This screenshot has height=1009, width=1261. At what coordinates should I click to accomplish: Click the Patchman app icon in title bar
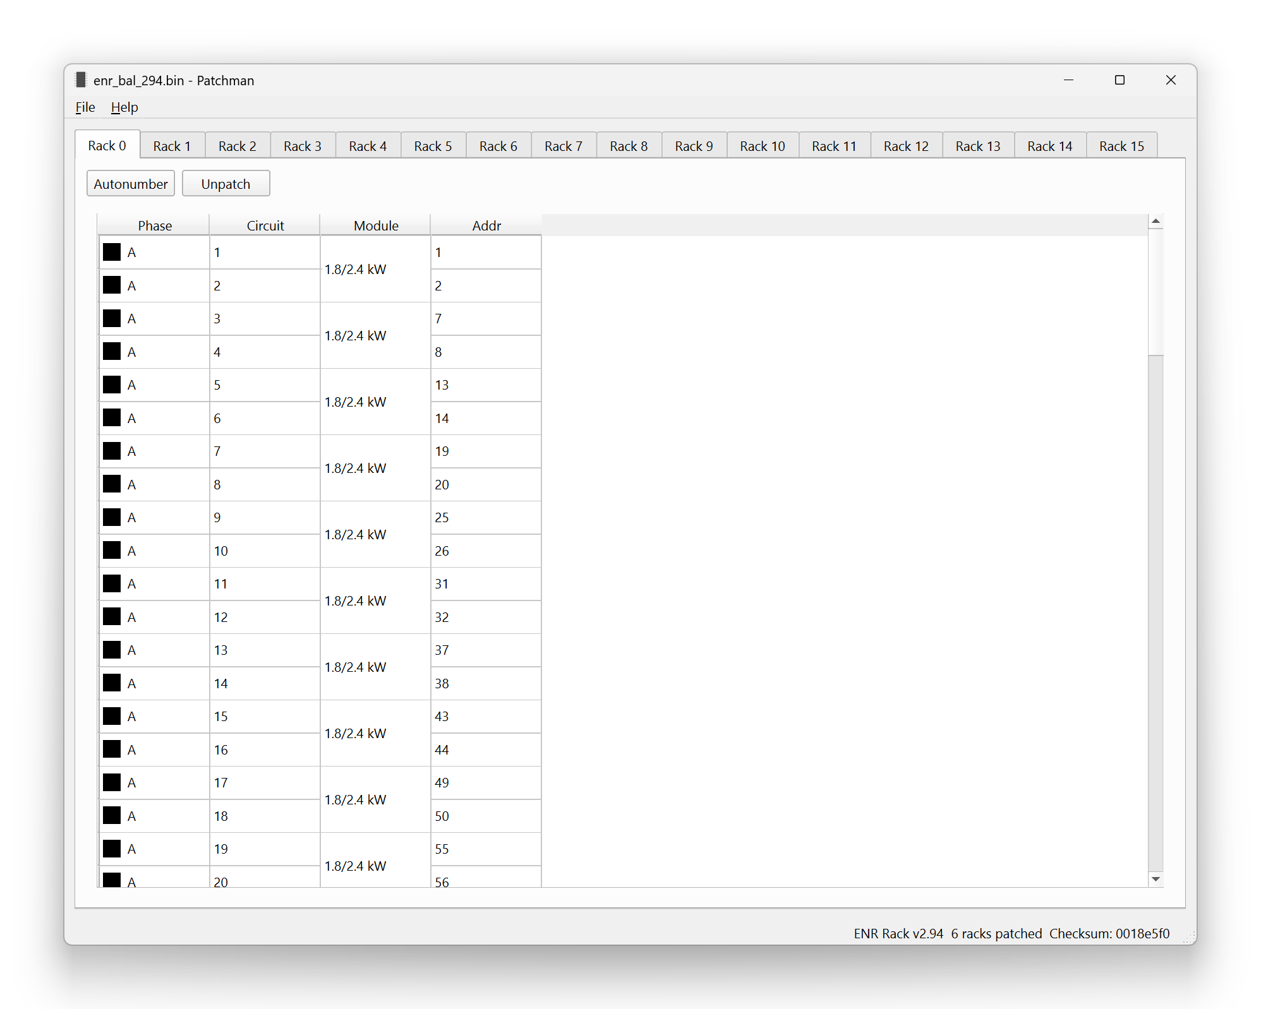pyautogui.click(x=81, y=80)
